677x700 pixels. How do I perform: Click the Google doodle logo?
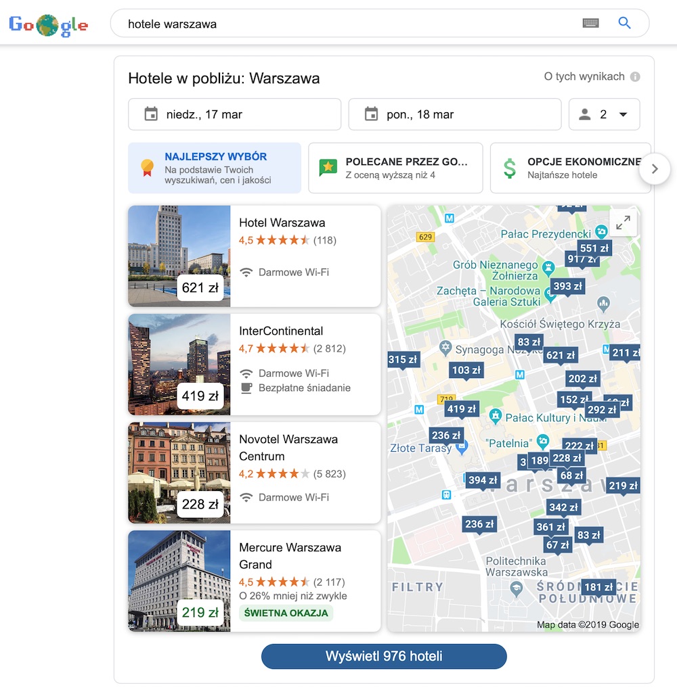tap(48, 24)
